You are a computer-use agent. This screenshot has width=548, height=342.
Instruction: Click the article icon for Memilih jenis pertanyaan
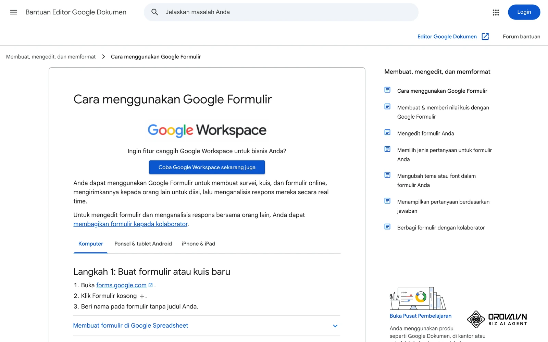[387, 149]
